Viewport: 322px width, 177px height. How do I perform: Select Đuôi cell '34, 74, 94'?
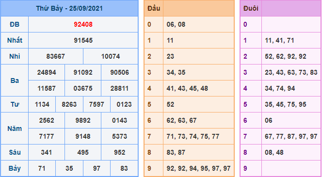point(291,88)
